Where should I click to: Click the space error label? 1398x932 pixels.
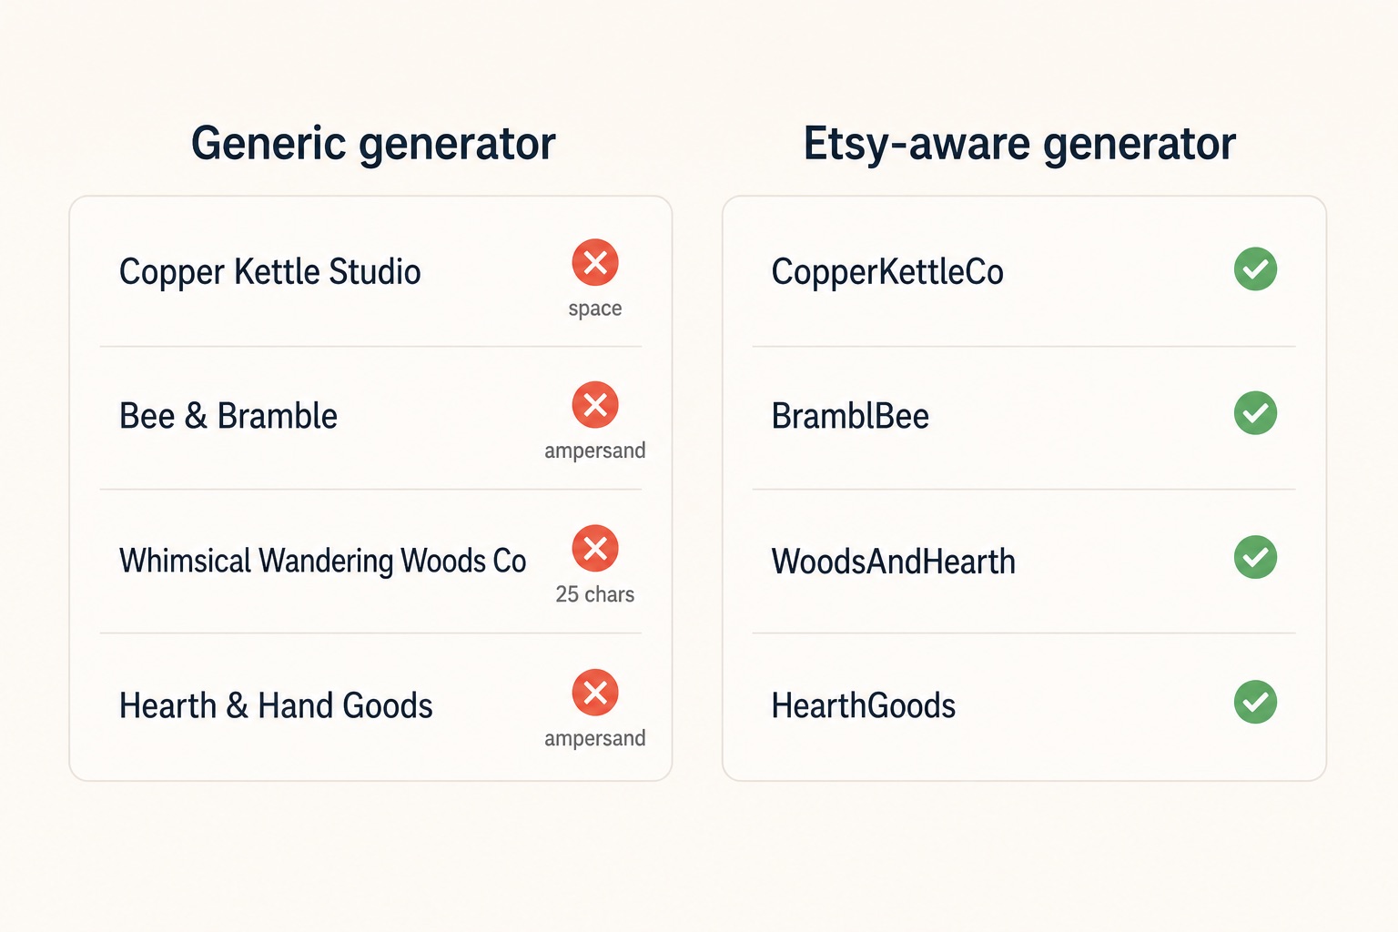[595, 309]
